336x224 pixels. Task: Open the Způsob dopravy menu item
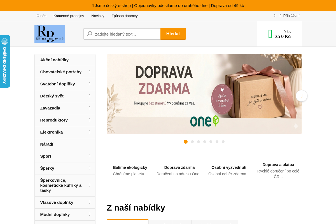tap(125, 16)
